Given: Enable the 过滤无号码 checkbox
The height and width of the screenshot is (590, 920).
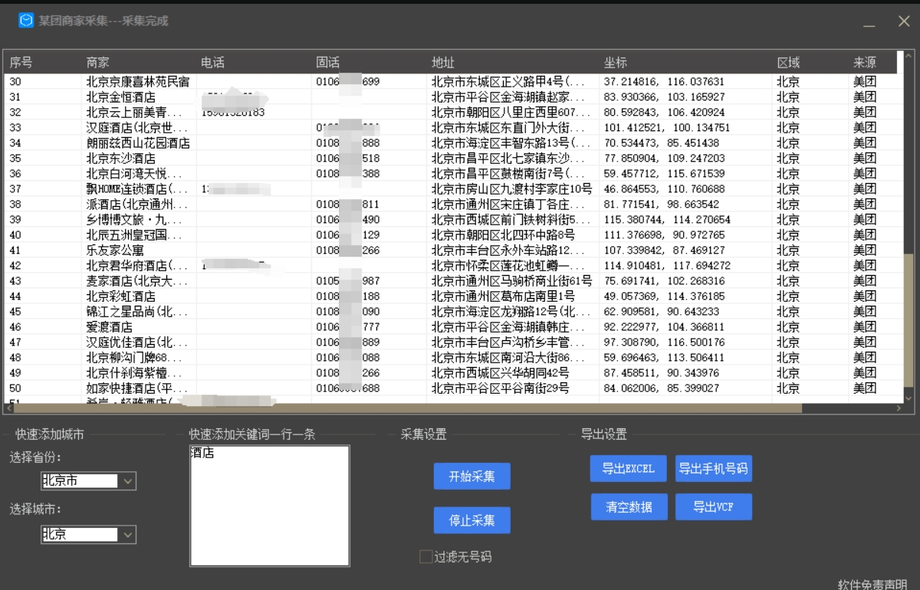Looking at the screenshot, I should tap(426, 557).
